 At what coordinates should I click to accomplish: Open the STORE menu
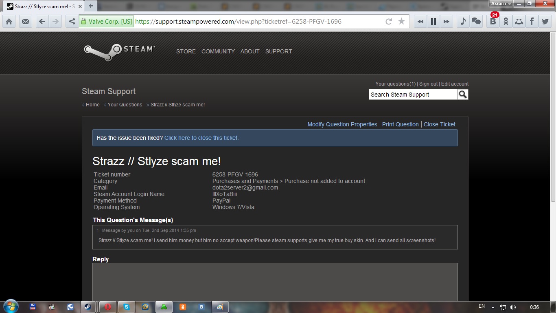(186, 51)
